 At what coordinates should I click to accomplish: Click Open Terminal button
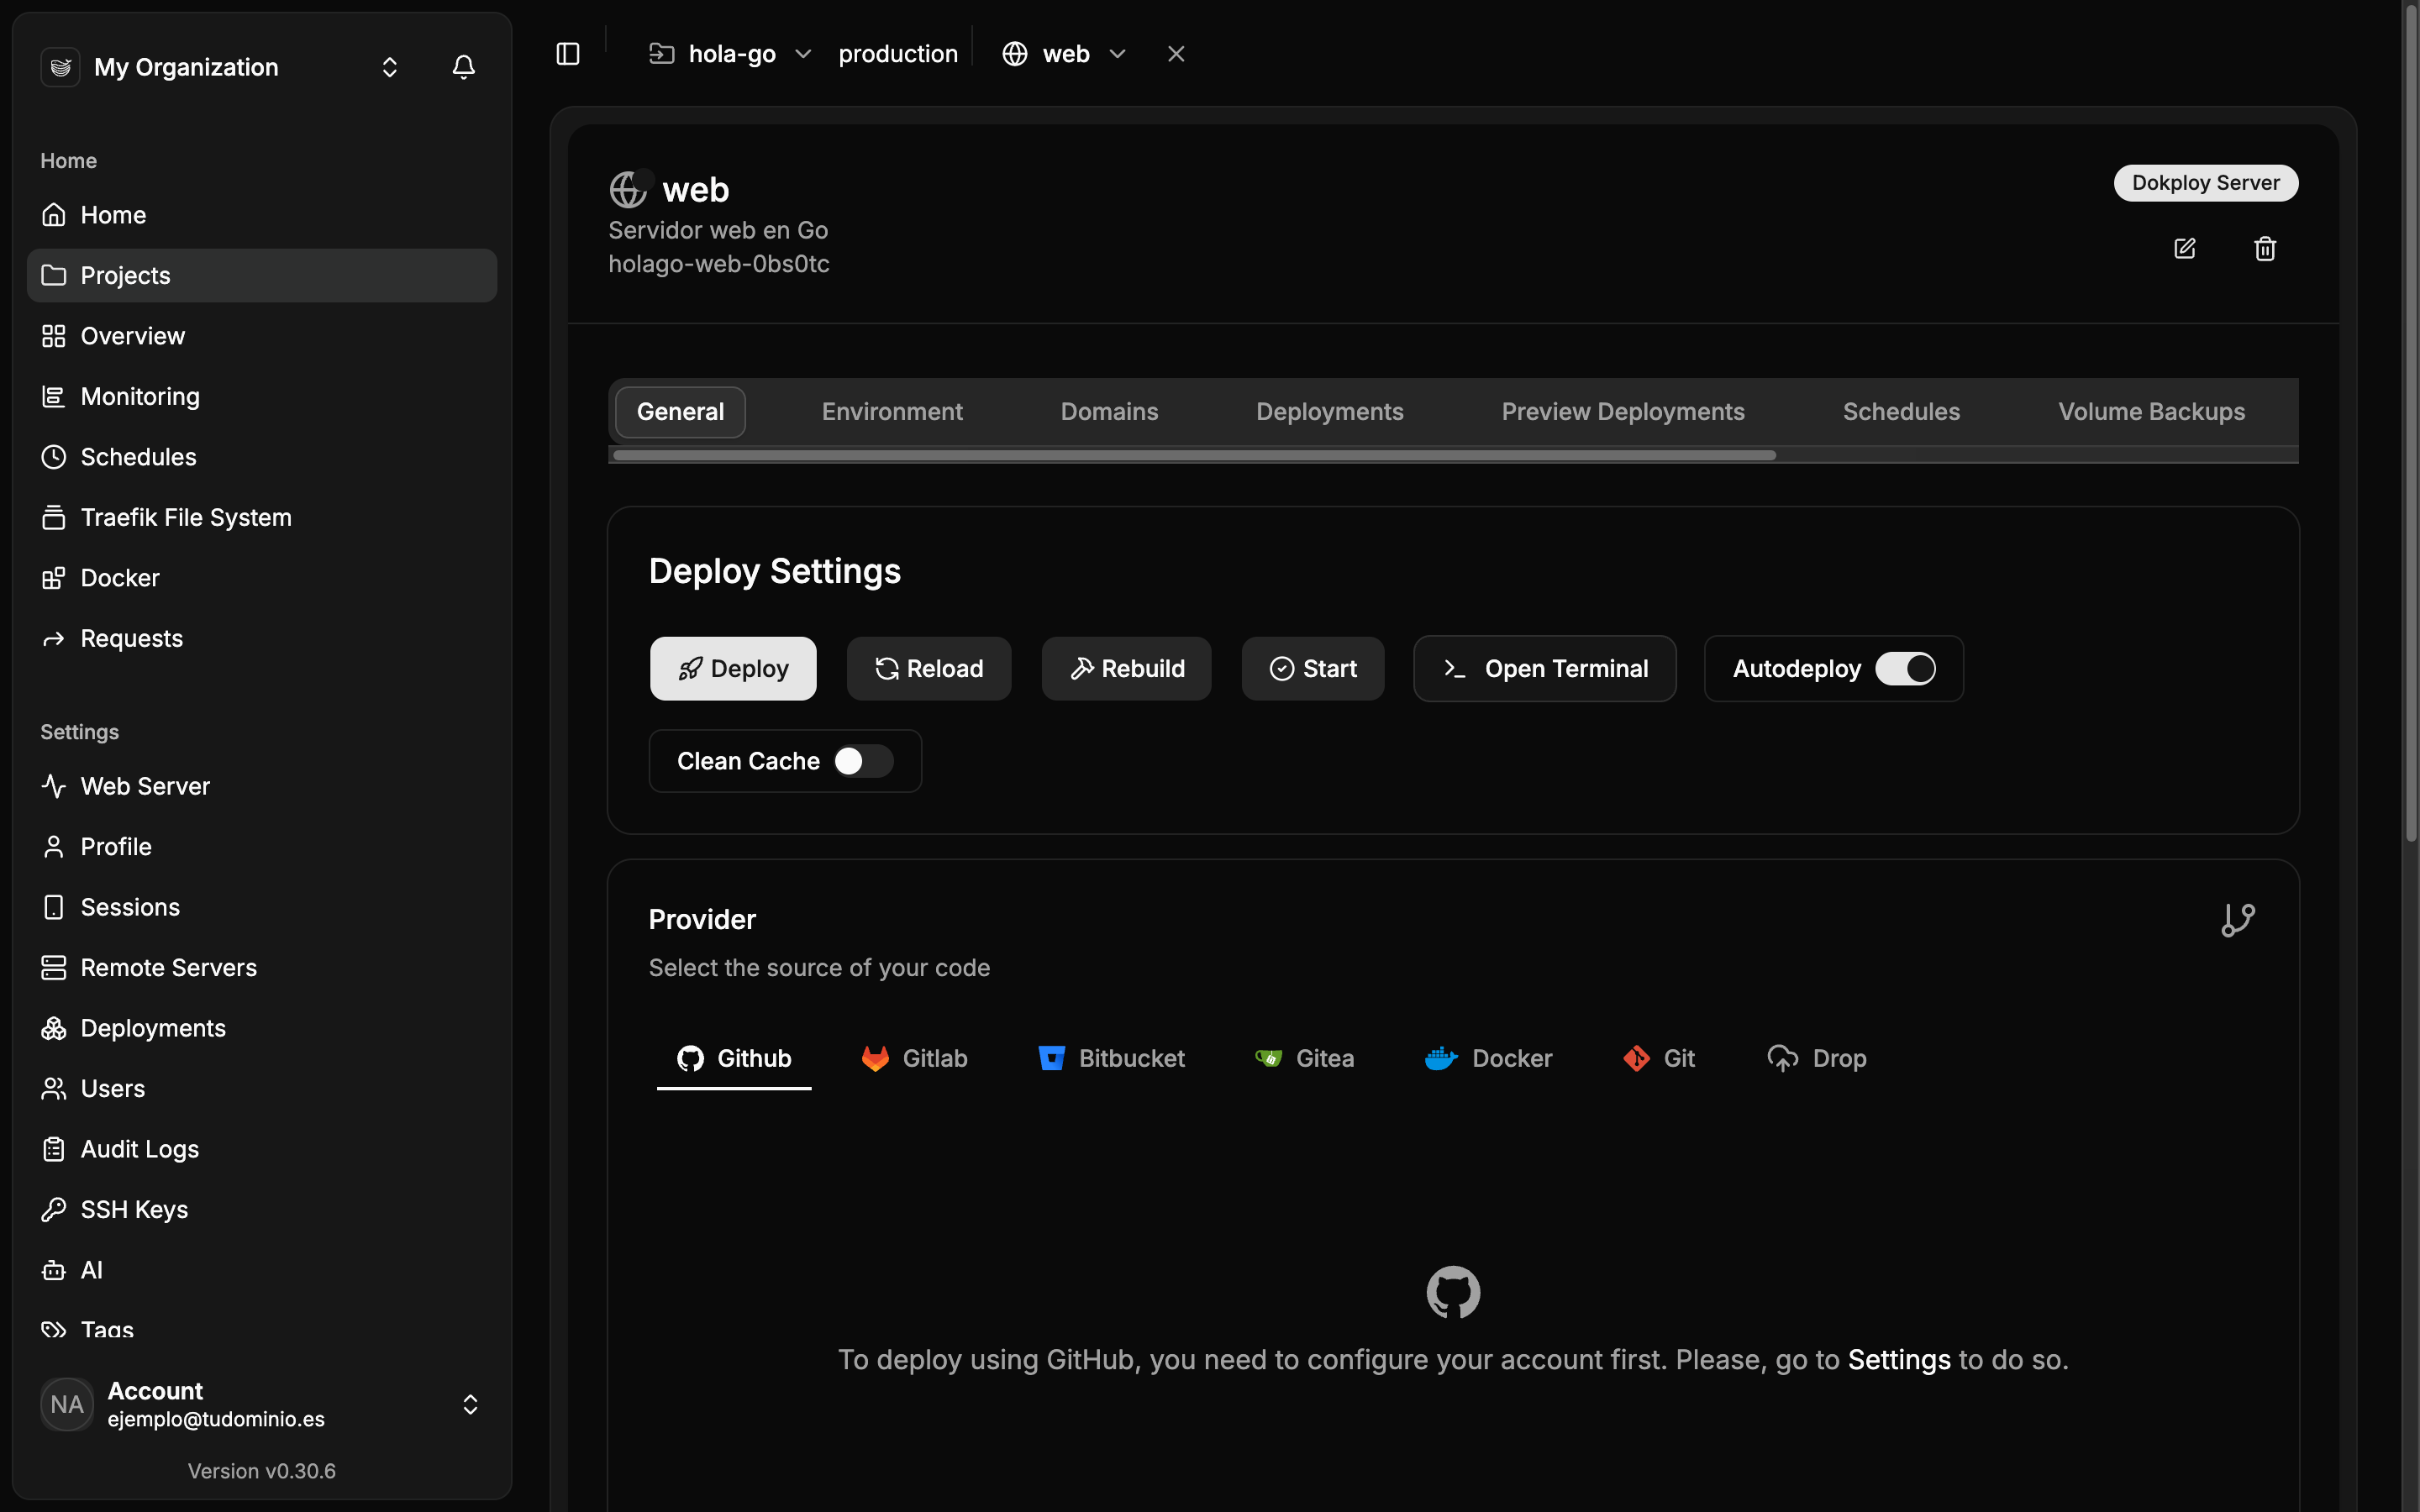(1545, 669)
